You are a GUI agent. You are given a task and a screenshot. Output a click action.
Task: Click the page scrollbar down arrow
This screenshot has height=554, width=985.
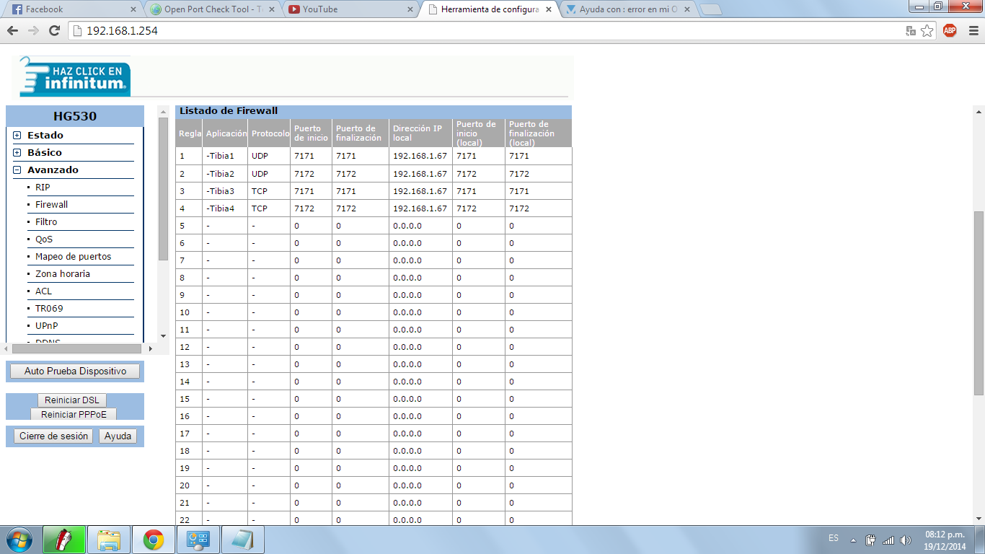(979, 518)
